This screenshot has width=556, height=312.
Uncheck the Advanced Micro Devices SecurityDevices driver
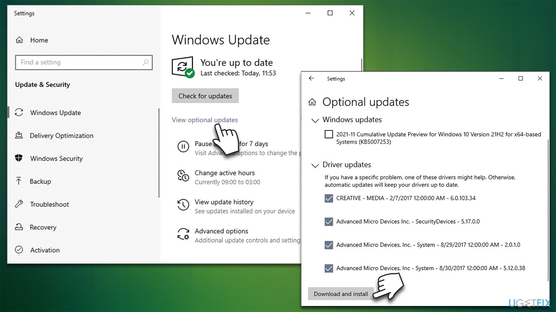[329, 221]
